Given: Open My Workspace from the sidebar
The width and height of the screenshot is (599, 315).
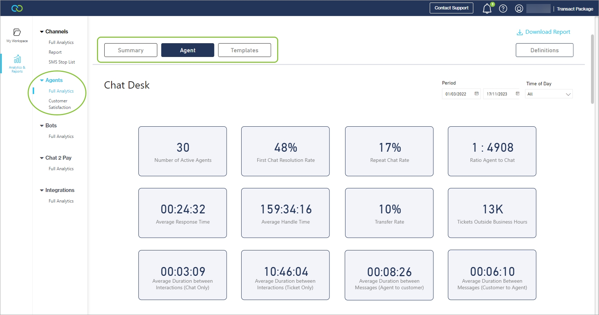Looking at the screenshot, I should click(17, 35).
